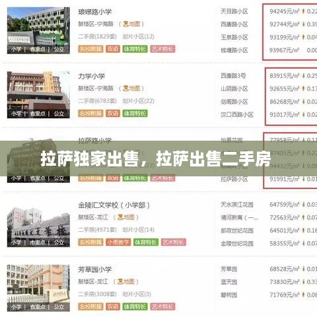The width and height of the screenshot is (317, 317).
Task: Select 艺术特长 tag under 琅琊路小学
Action: pos(162,49)
